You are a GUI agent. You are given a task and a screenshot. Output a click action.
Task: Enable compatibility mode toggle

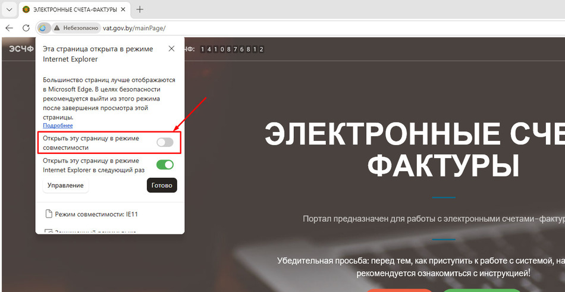click(x=165, y=142)
